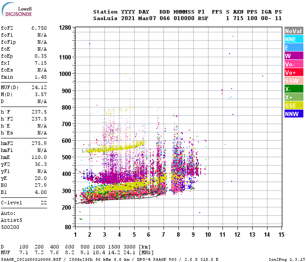Click the foF2 value 6.750
Viewport: 306px width, 262px height.
pyautogui.click(x=39, y=28)
